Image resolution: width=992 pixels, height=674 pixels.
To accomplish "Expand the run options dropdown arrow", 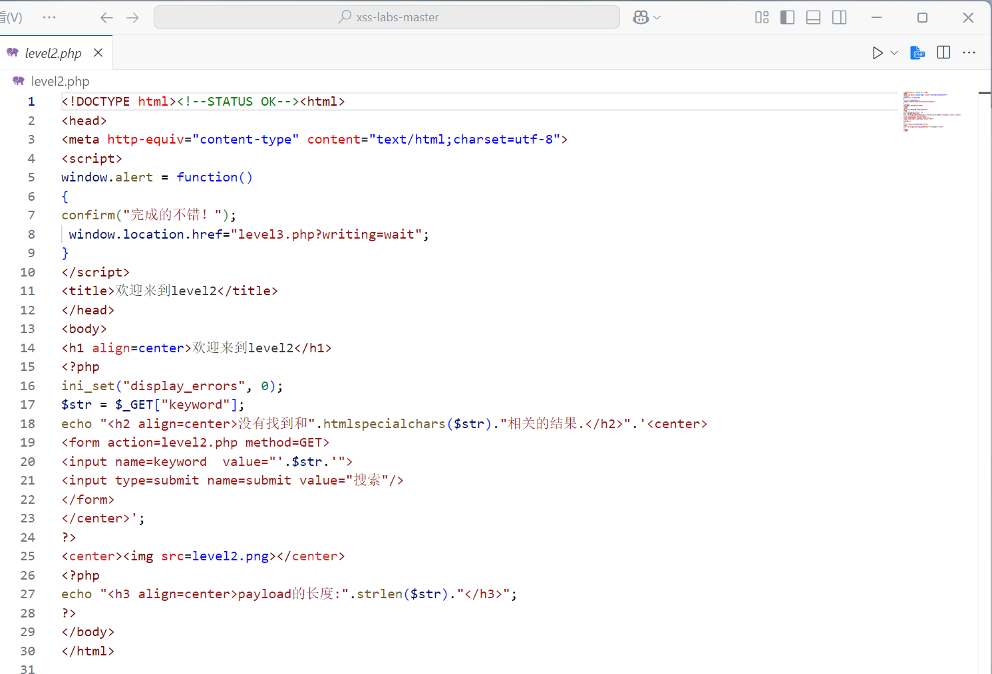I will pyautogui.click(x=894, y=53).
